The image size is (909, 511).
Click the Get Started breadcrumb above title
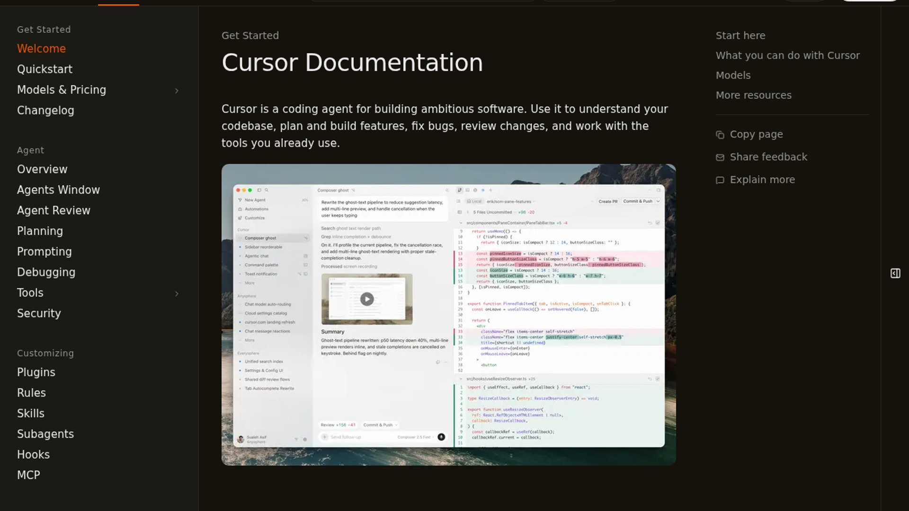(250, 35)
